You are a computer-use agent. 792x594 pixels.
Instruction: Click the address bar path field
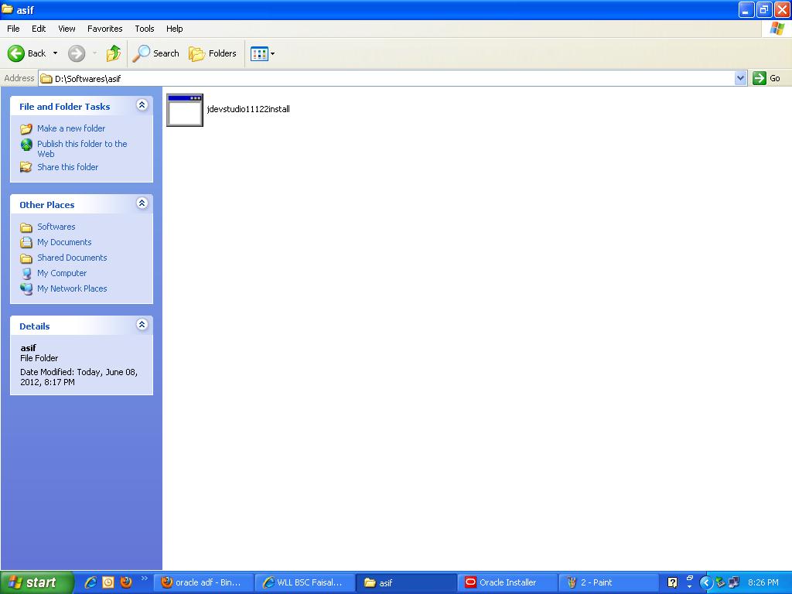[x=387, y=78]
